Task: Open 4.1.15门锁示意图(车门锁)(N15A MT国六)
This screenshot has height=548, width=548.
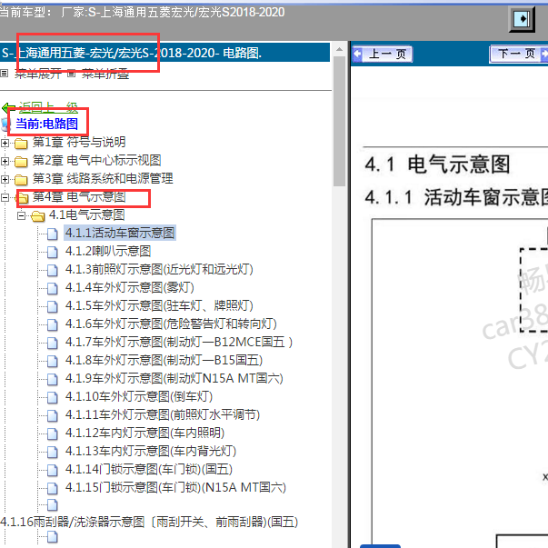Action: point(175,487)
